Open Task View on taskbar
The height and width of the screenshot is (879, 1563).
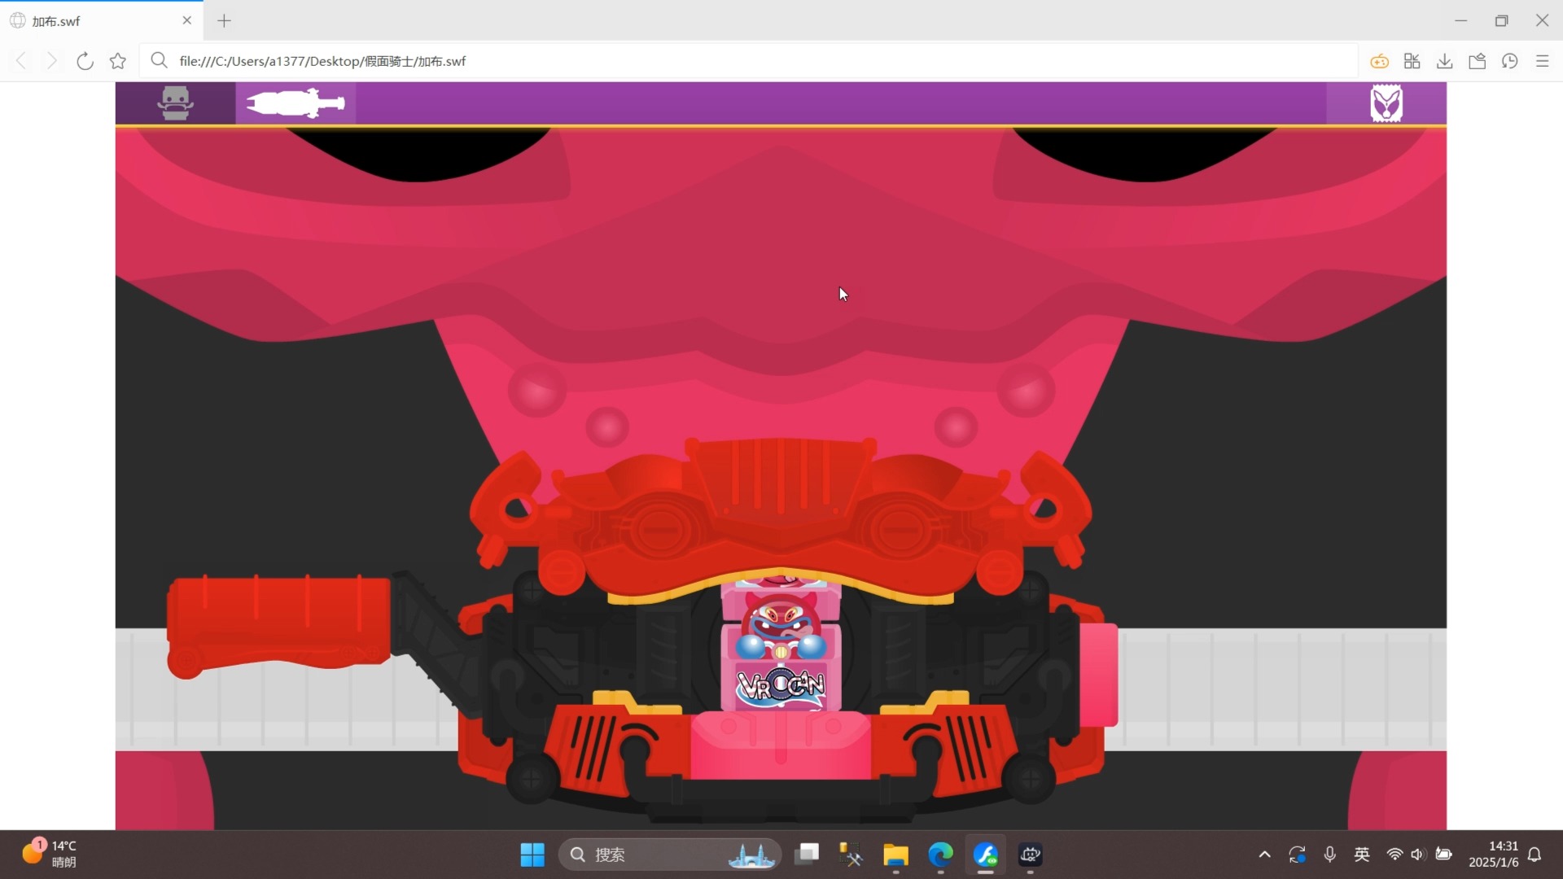pyautogui.click(x=807, y=855)
